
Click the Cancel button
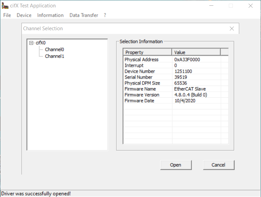pos(218,165)
